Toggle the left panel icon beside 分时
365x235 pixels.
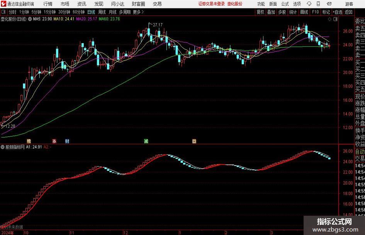[3, 12]
